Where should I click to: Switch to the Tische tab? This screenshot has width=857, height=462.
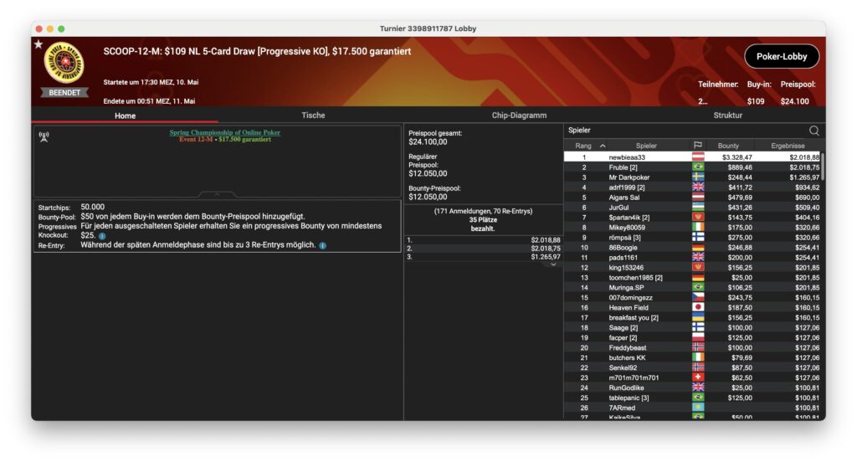point(313,116)
